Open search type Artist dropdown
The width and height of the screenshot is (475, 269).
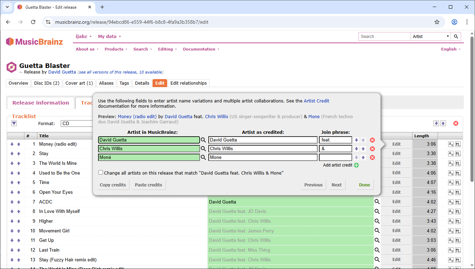431,36
